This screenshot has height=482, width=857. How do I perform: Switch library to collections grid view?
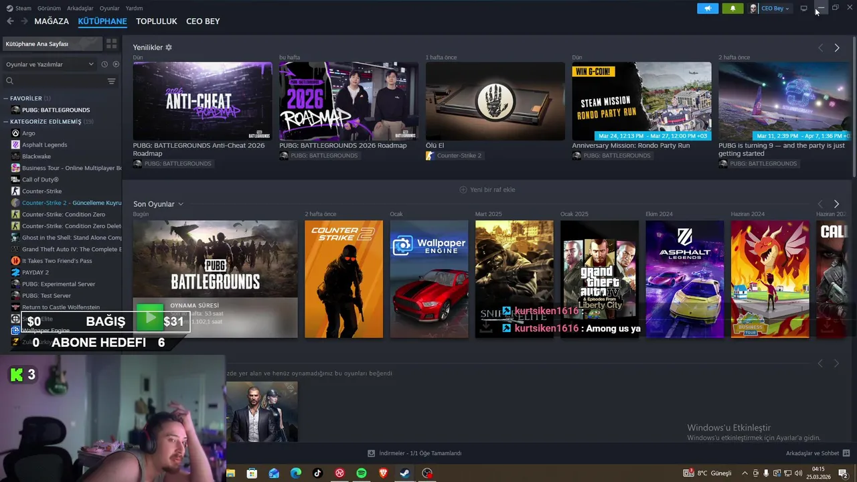(112, 44)
